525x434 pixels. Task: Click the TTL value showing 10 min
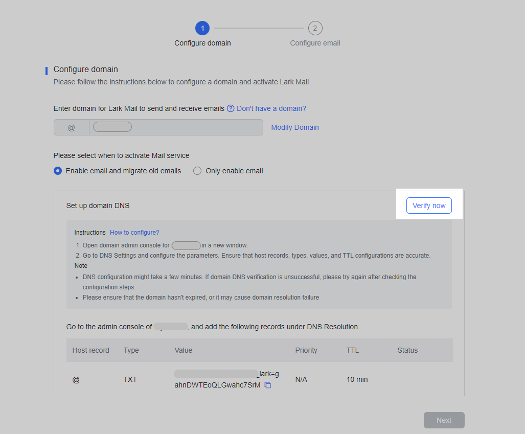pos(356,379)
